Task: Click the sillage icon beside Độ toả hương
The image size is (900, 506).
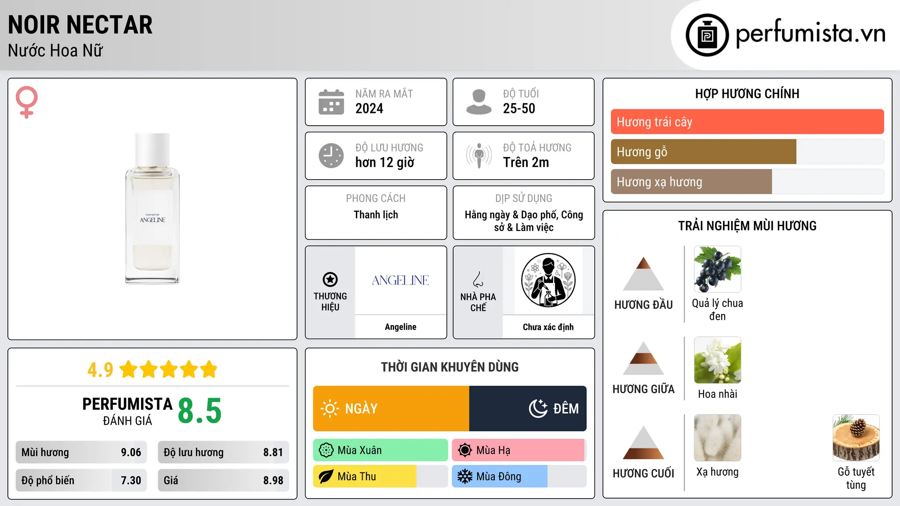Action: pos(479,155)
